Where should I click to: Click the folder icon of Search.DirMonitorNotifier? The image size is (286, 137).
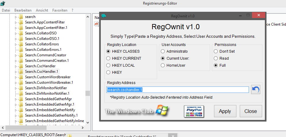21,88
